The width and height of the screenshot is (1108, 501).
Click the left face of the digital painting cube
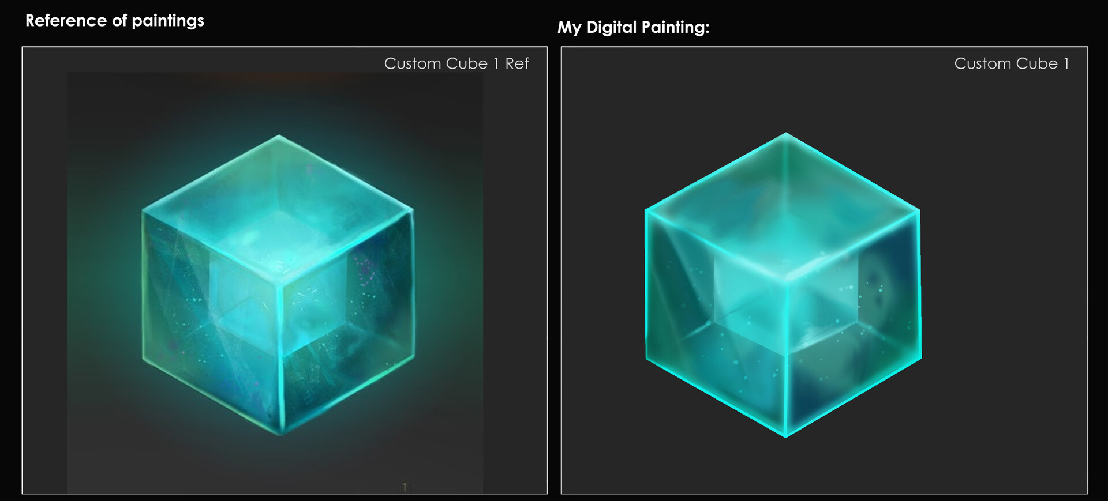(x=716, y=322)
